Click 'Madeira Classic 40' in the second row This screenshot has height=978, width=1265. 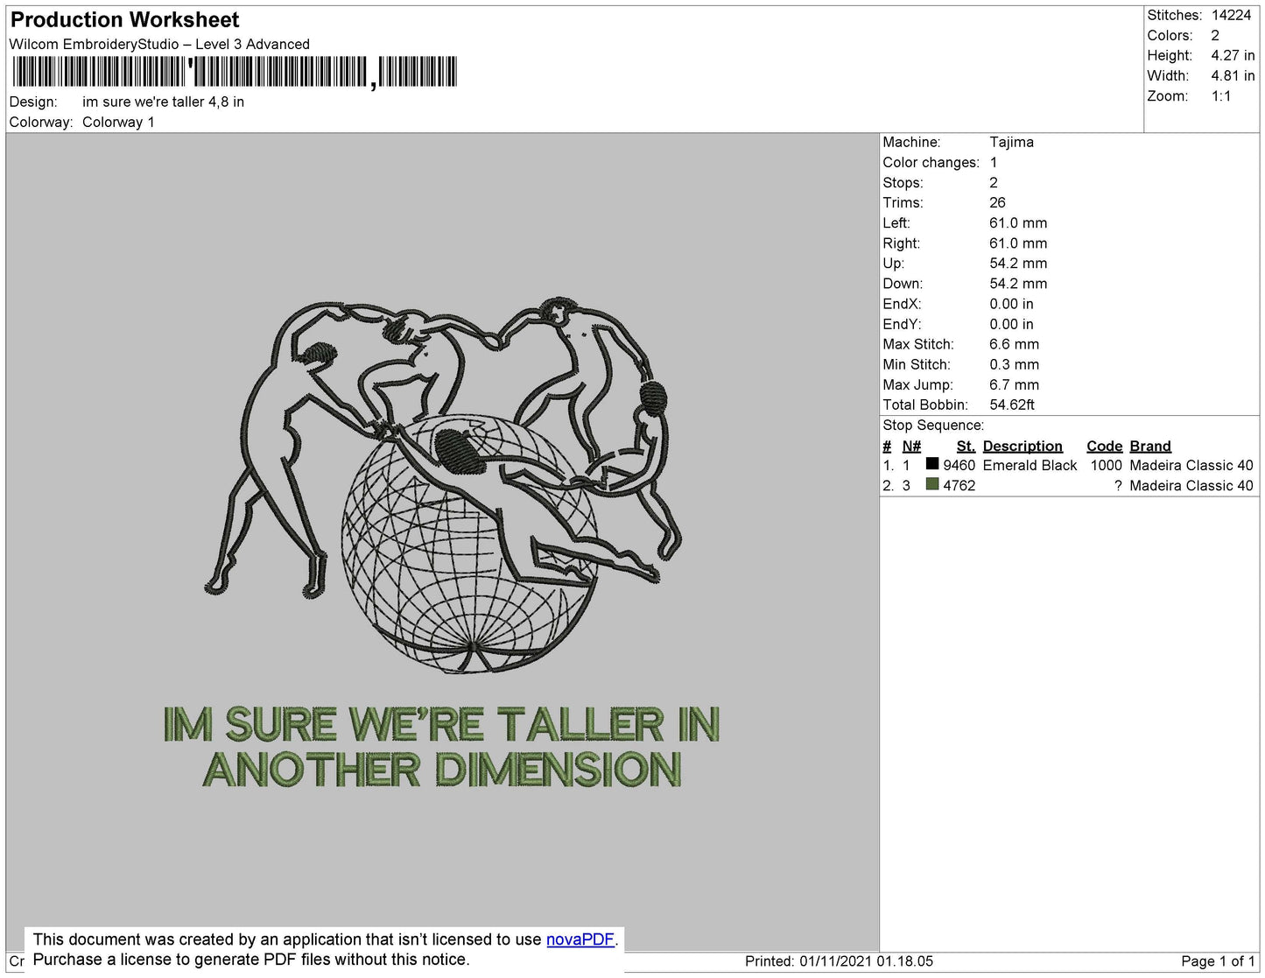click(x=1191, y=485)
